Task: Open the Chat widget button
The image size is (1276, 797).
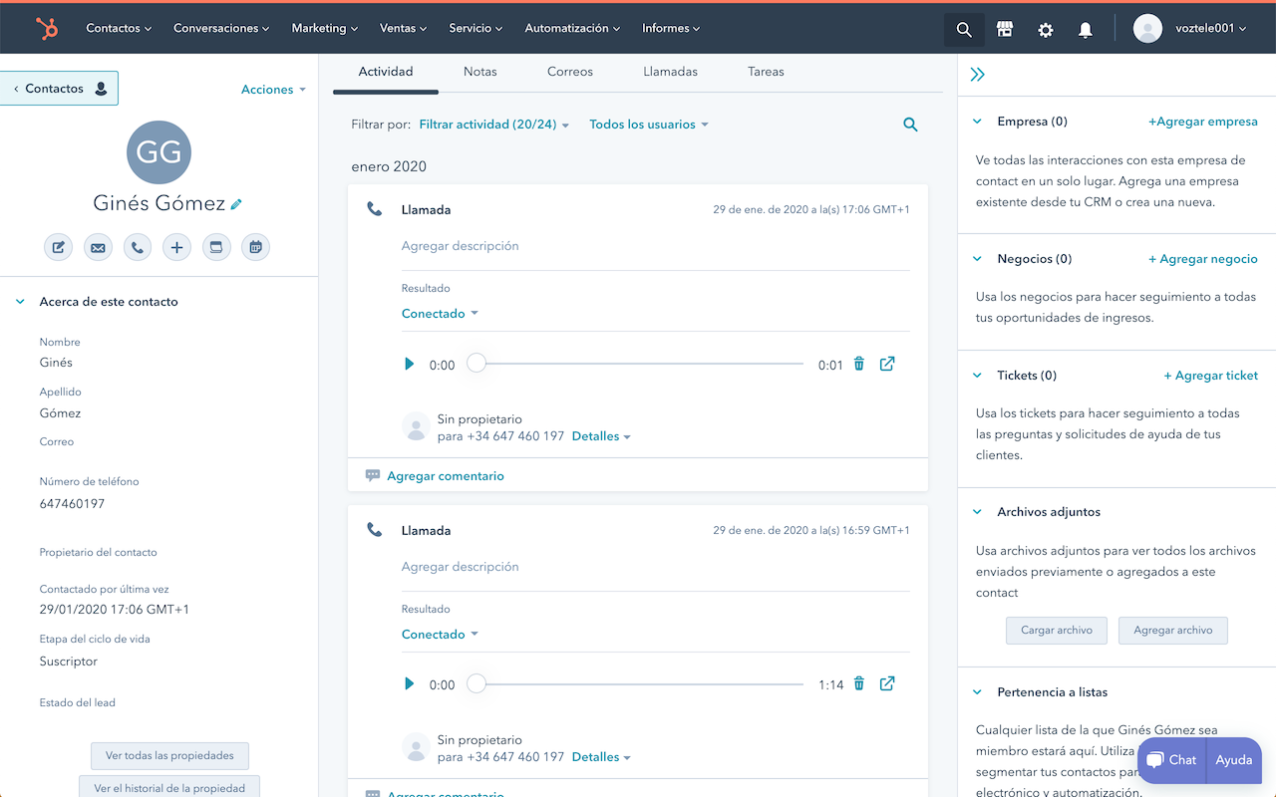Action: [1171, 760]
